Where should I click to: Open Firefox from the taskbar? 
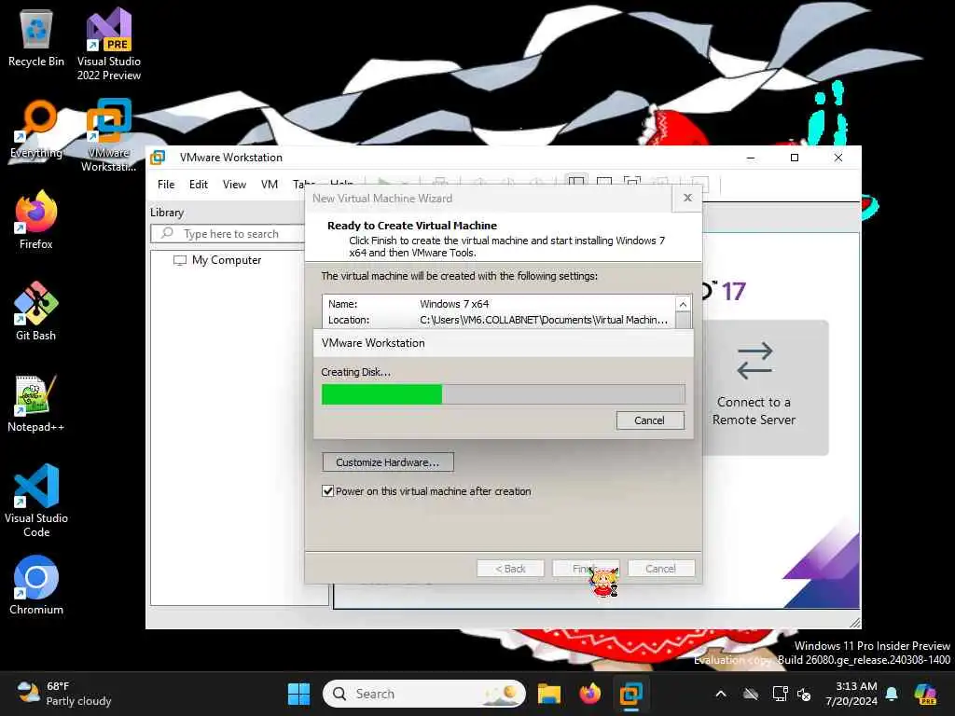click(589, 694)
